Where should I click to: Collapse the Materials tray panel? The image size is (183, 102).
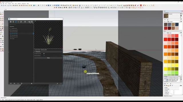(x=164, y=12)
